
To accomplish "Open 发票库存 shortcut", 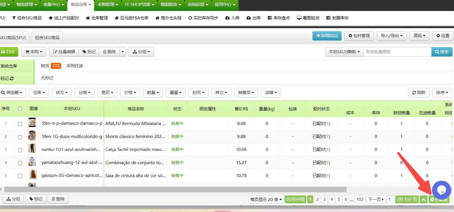I will pos(337,18).
